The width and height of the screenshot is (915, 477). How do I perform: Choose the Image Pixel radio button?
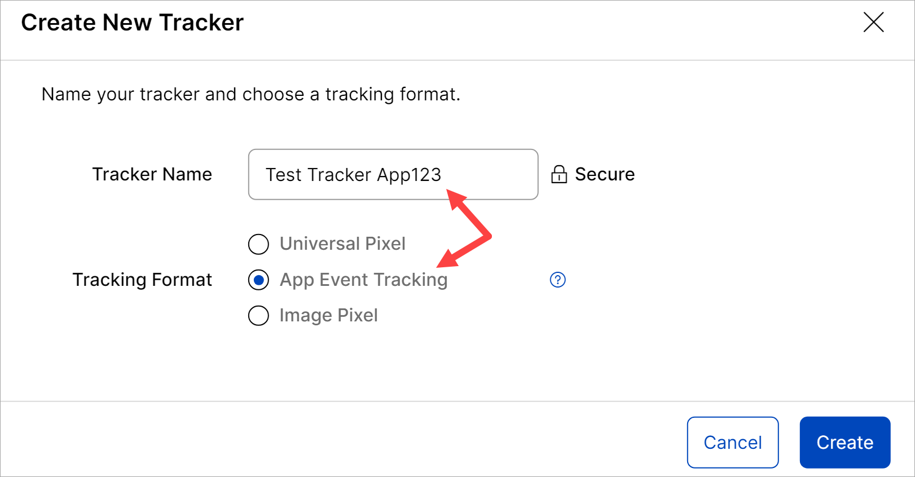click(258, 315)
